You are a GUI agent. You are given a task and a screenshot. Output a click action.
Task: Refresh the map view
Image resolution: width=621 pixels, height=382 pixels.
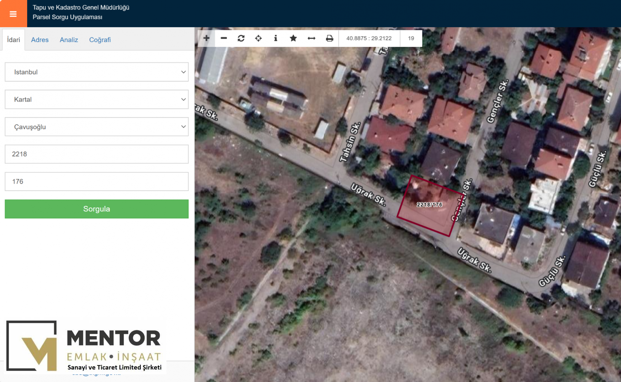[241, 38]
